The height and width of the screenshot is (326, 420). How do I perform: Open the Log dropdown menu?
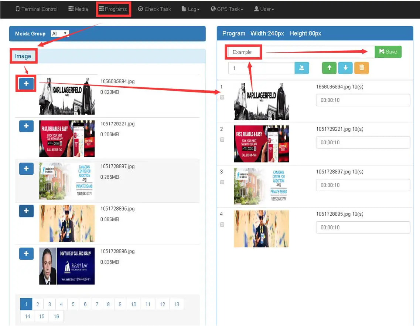point(191,9)
